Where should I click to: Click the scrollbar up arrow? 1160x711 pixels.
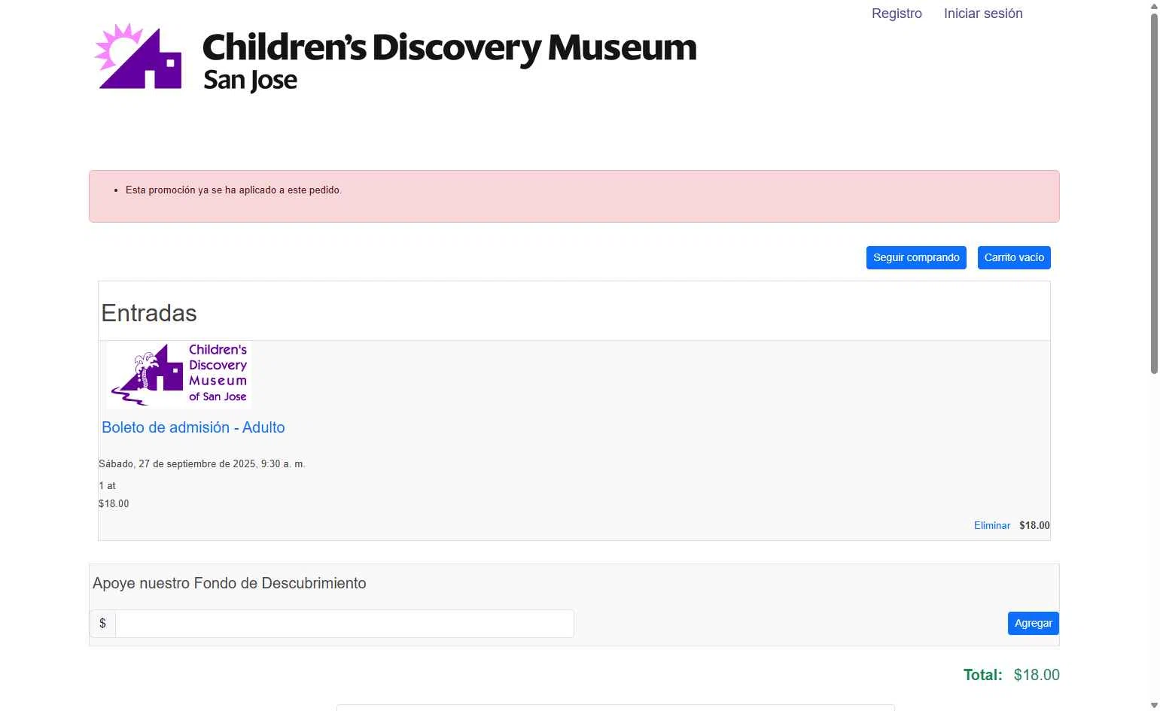[x=1154, y=6]
